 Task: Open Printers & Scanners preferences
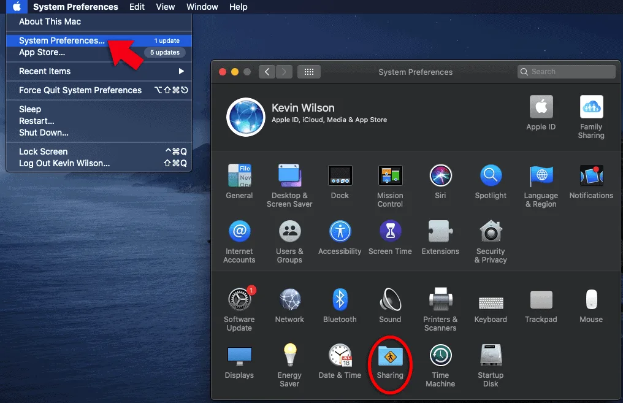[x=440, y=309]
